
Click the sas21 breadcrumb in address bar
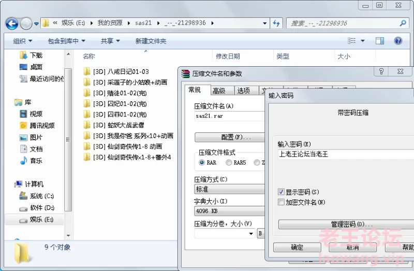tap(143, 23)
